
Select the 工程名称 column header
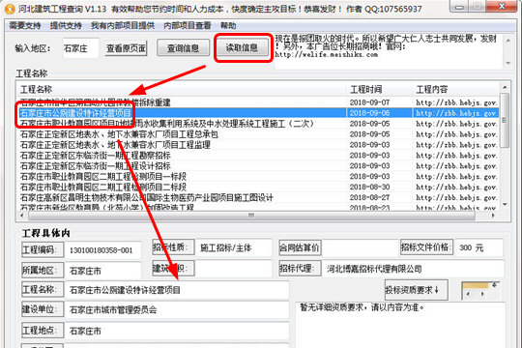coord(182,89)
